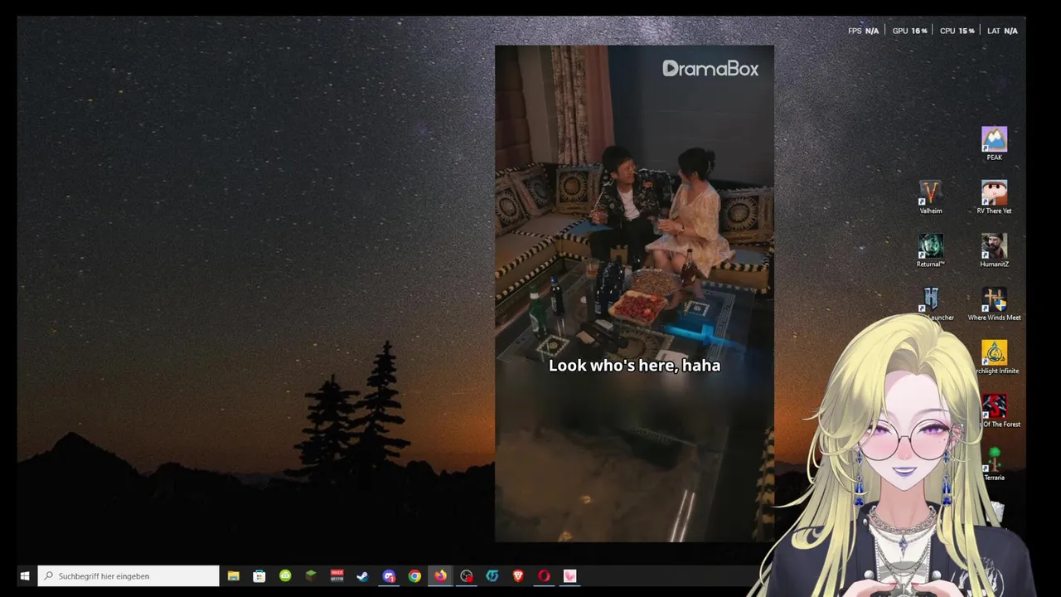Select the Returnal desktop icon

(931, 250)
